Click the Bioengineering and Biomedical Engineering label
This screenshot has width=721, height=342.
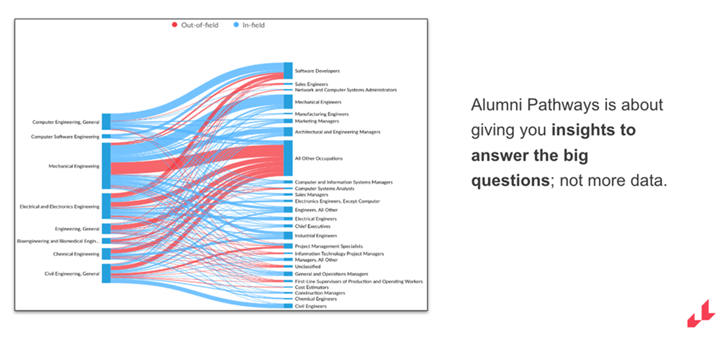59,241
